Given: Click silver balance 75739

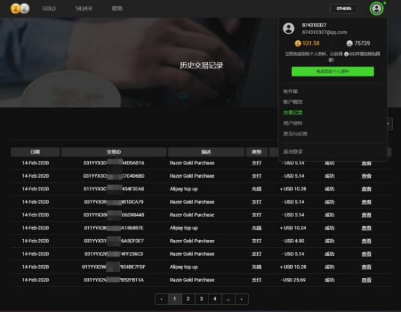Looking at the screenshot, I should (362, 43).
